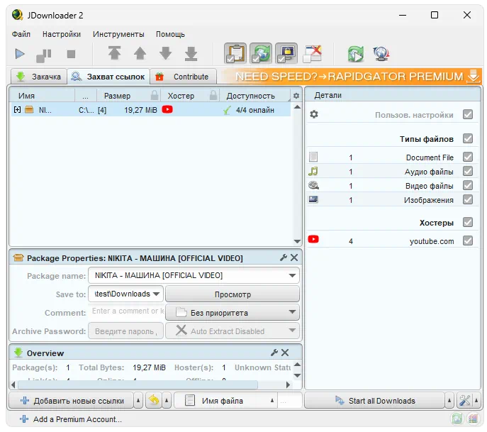Open tools button arrow menu
The image size is (487, 432).
click(x=476, y=400)
